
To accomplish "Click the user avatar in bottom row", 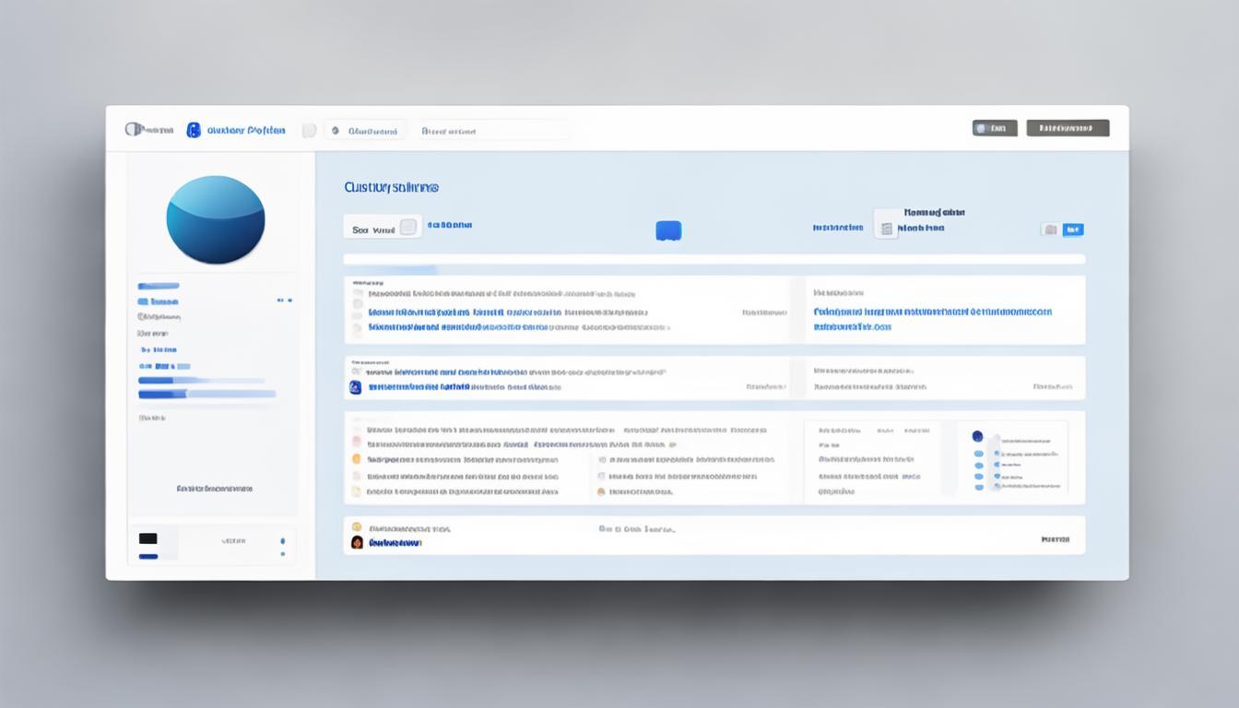I will 357,542.
